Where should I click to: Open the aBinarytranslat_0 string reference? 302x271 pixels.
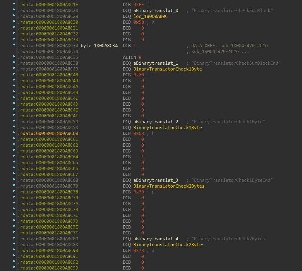tap(156, 11)
